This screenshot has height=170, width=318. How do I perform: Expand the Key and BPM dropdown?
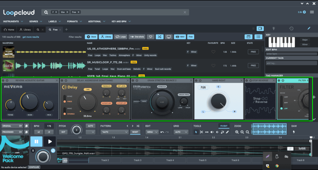coord(121,21)
